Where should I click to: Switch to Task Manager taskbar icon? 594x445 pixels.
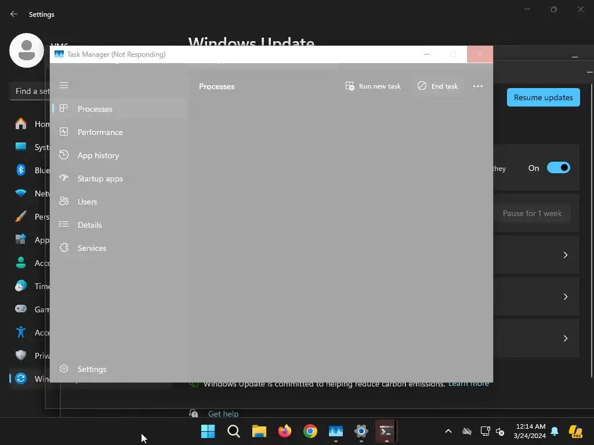[336, 431]
